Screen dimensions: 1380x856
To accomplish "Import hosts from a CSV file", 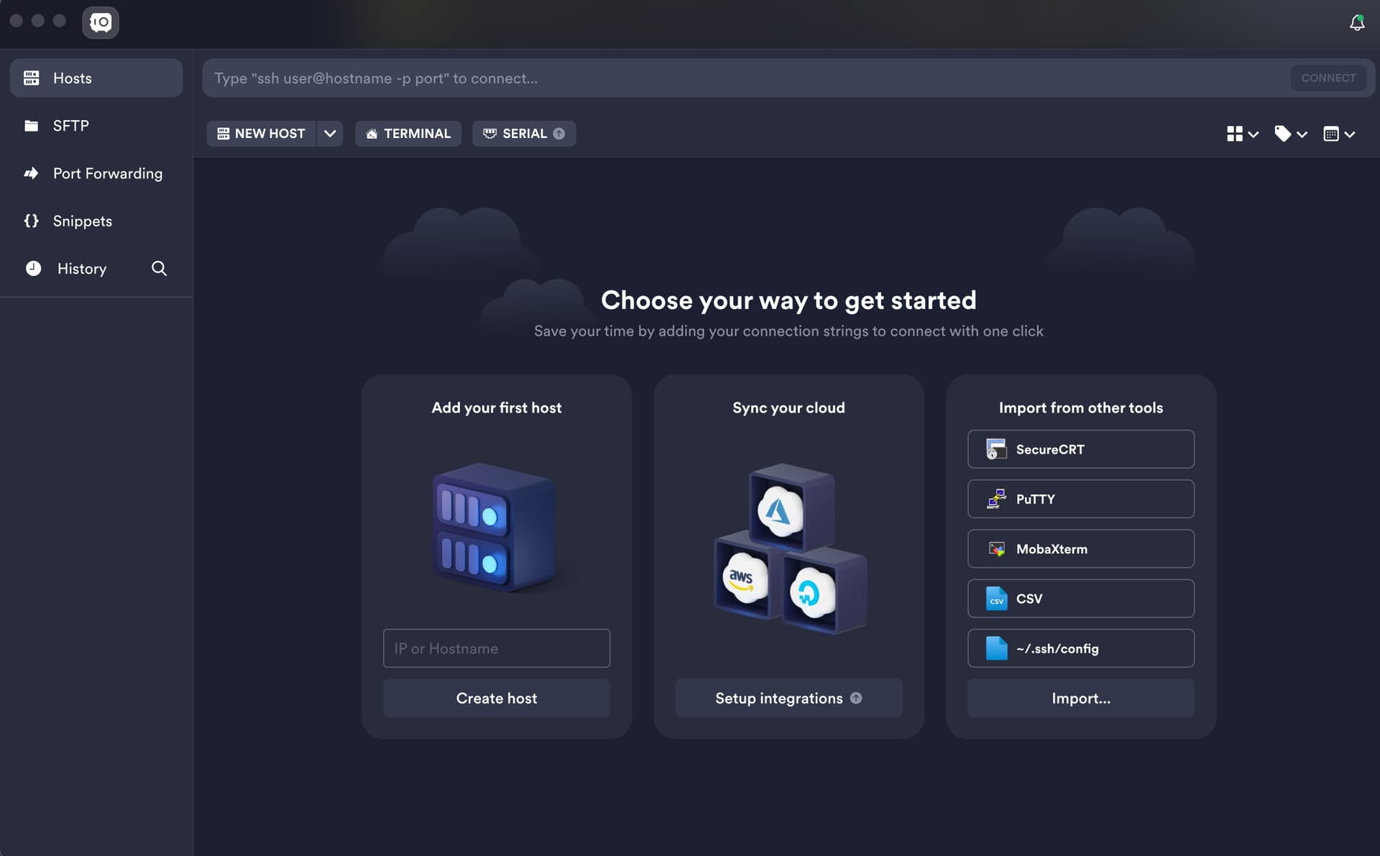I will click(1080, 599).
